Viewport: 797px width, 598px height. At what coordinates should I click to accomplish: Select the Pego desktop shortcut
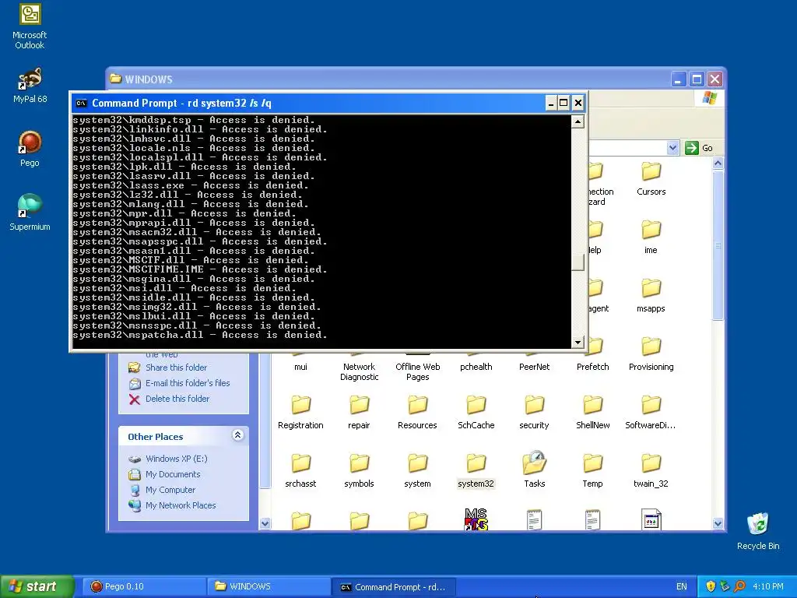[30, 149]
